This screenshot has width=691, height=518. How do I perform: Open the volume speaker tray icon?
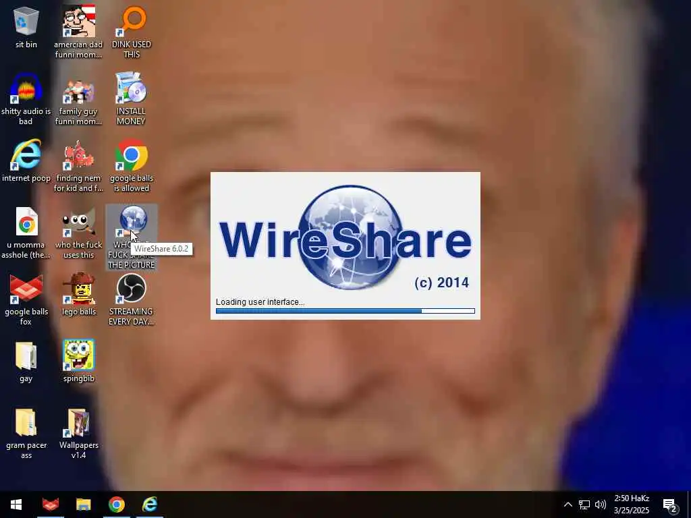[600, 505]
